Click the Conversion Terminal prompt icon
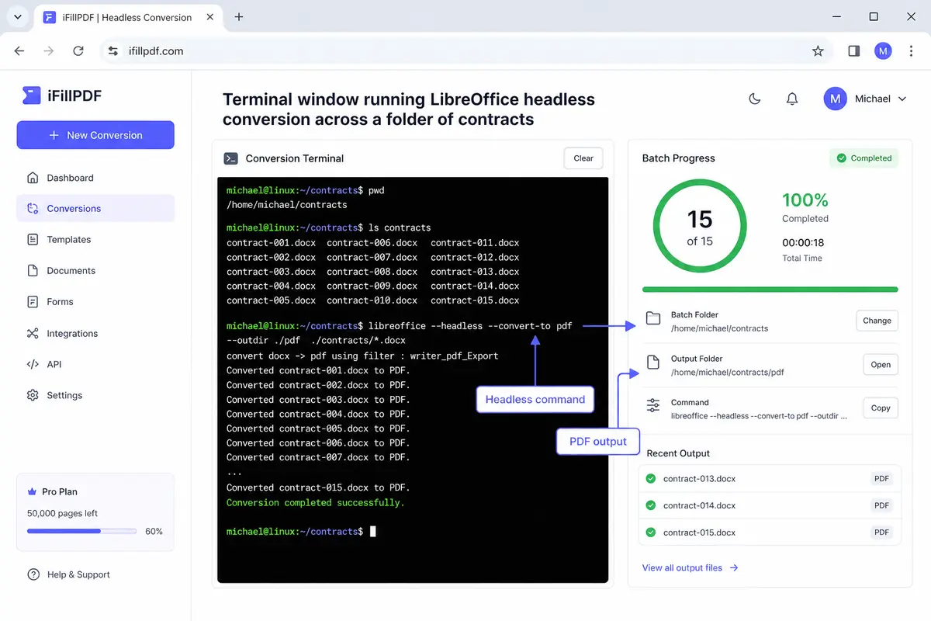Screen dimensions: 931x621 [230, 158]
